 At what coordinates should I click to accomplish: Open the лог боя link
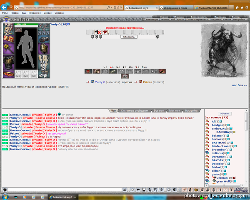pos(239,85)
